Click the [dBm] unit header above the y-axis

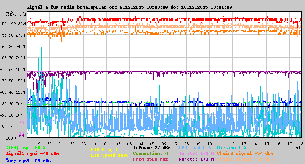(11, 14)
